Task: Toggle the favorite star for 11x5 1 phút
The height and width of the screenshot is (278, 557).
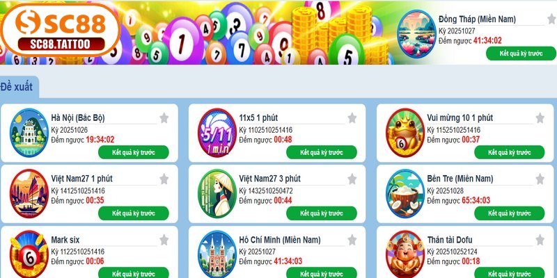Action: coord(352,117)
